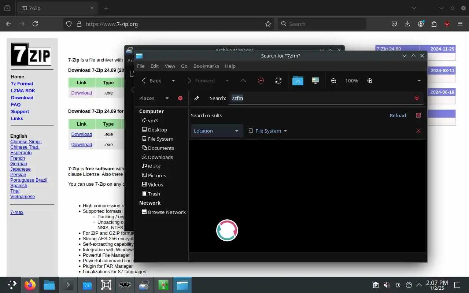List all Firefox tabs dropdown

[414, 8]
